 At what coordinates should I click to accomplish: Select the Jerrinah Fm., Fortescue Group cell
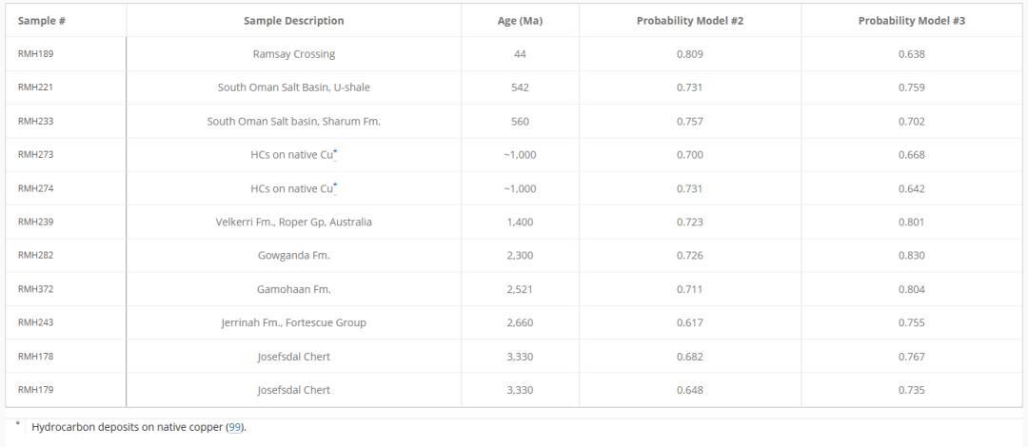[x=293, y=322]
